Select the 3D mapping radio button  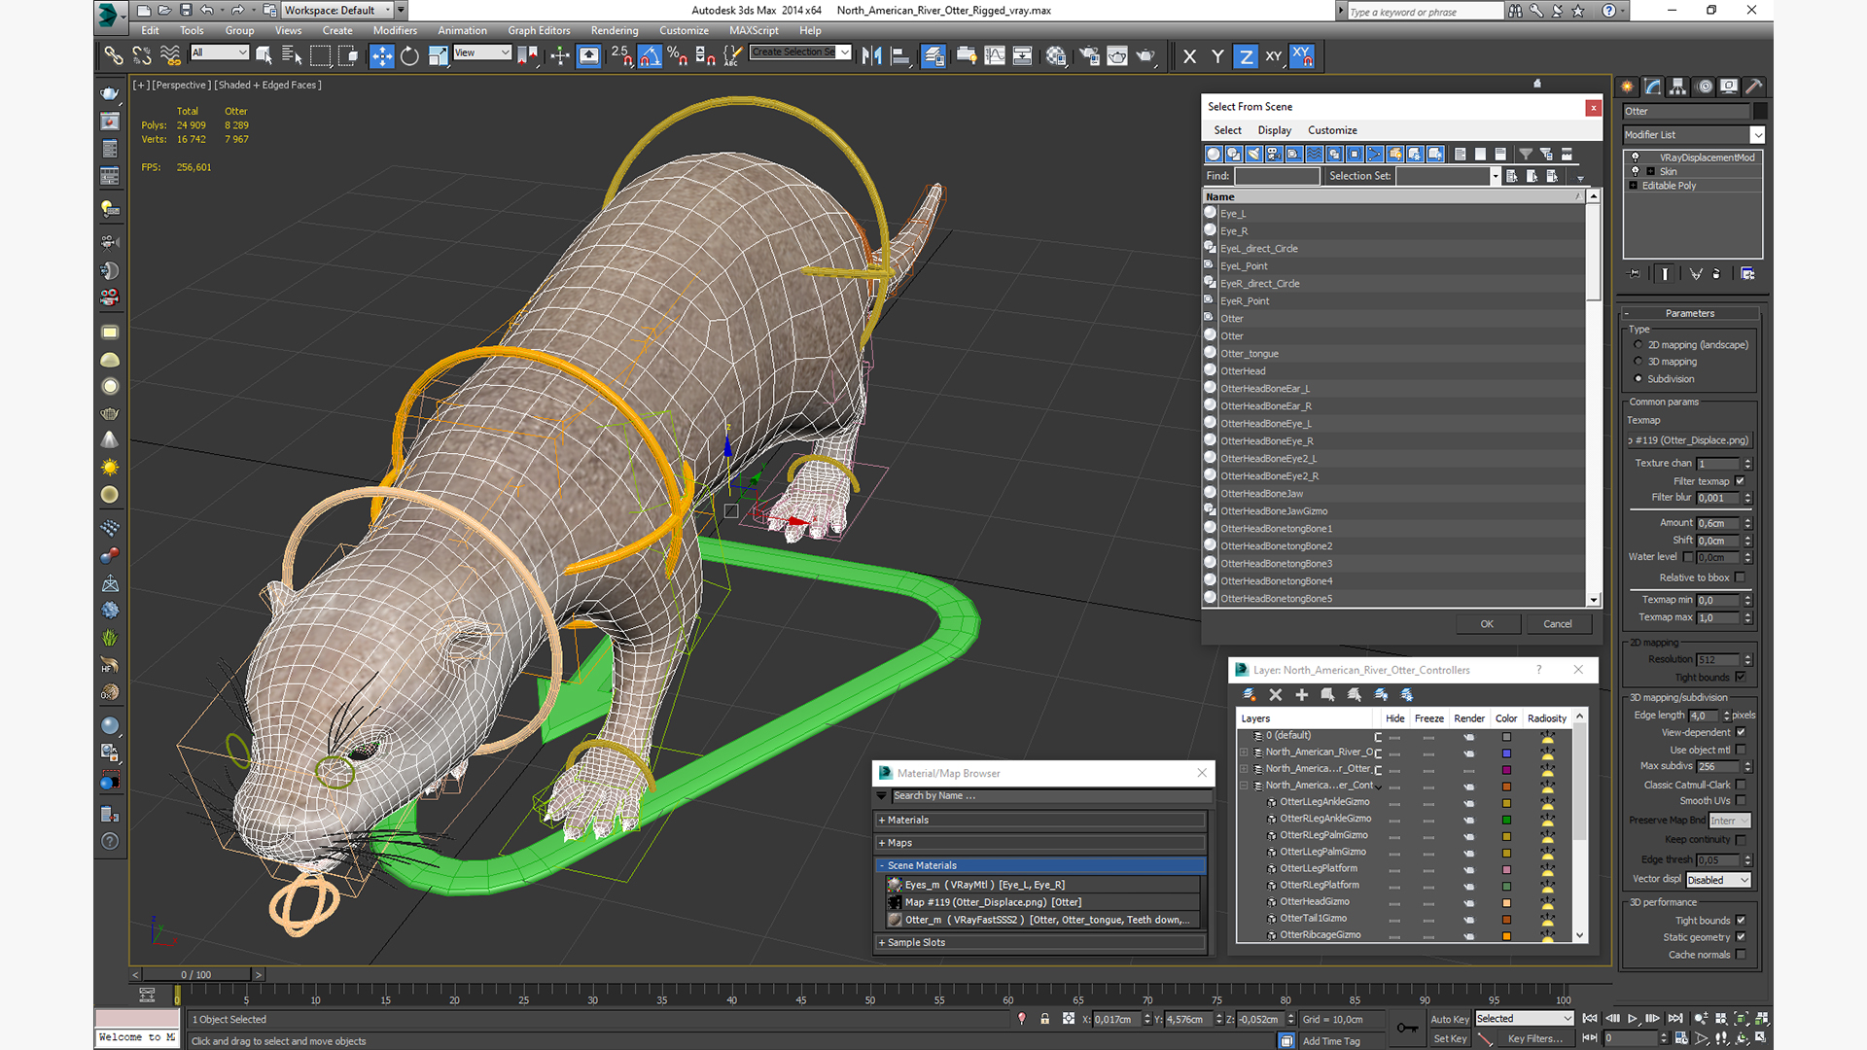(1638, 362)
